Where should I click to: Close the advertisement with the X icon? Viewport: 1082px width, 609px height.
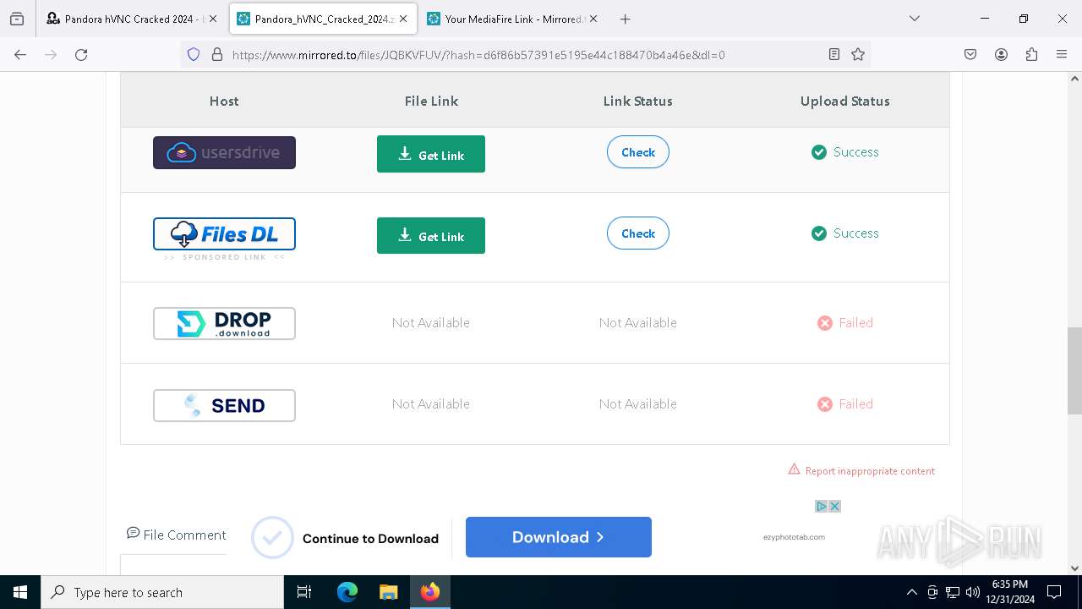834,506
